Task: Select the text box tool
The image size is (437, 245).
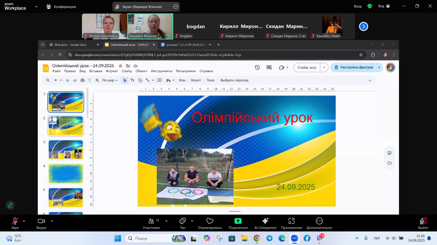Action: coord(132,80)
